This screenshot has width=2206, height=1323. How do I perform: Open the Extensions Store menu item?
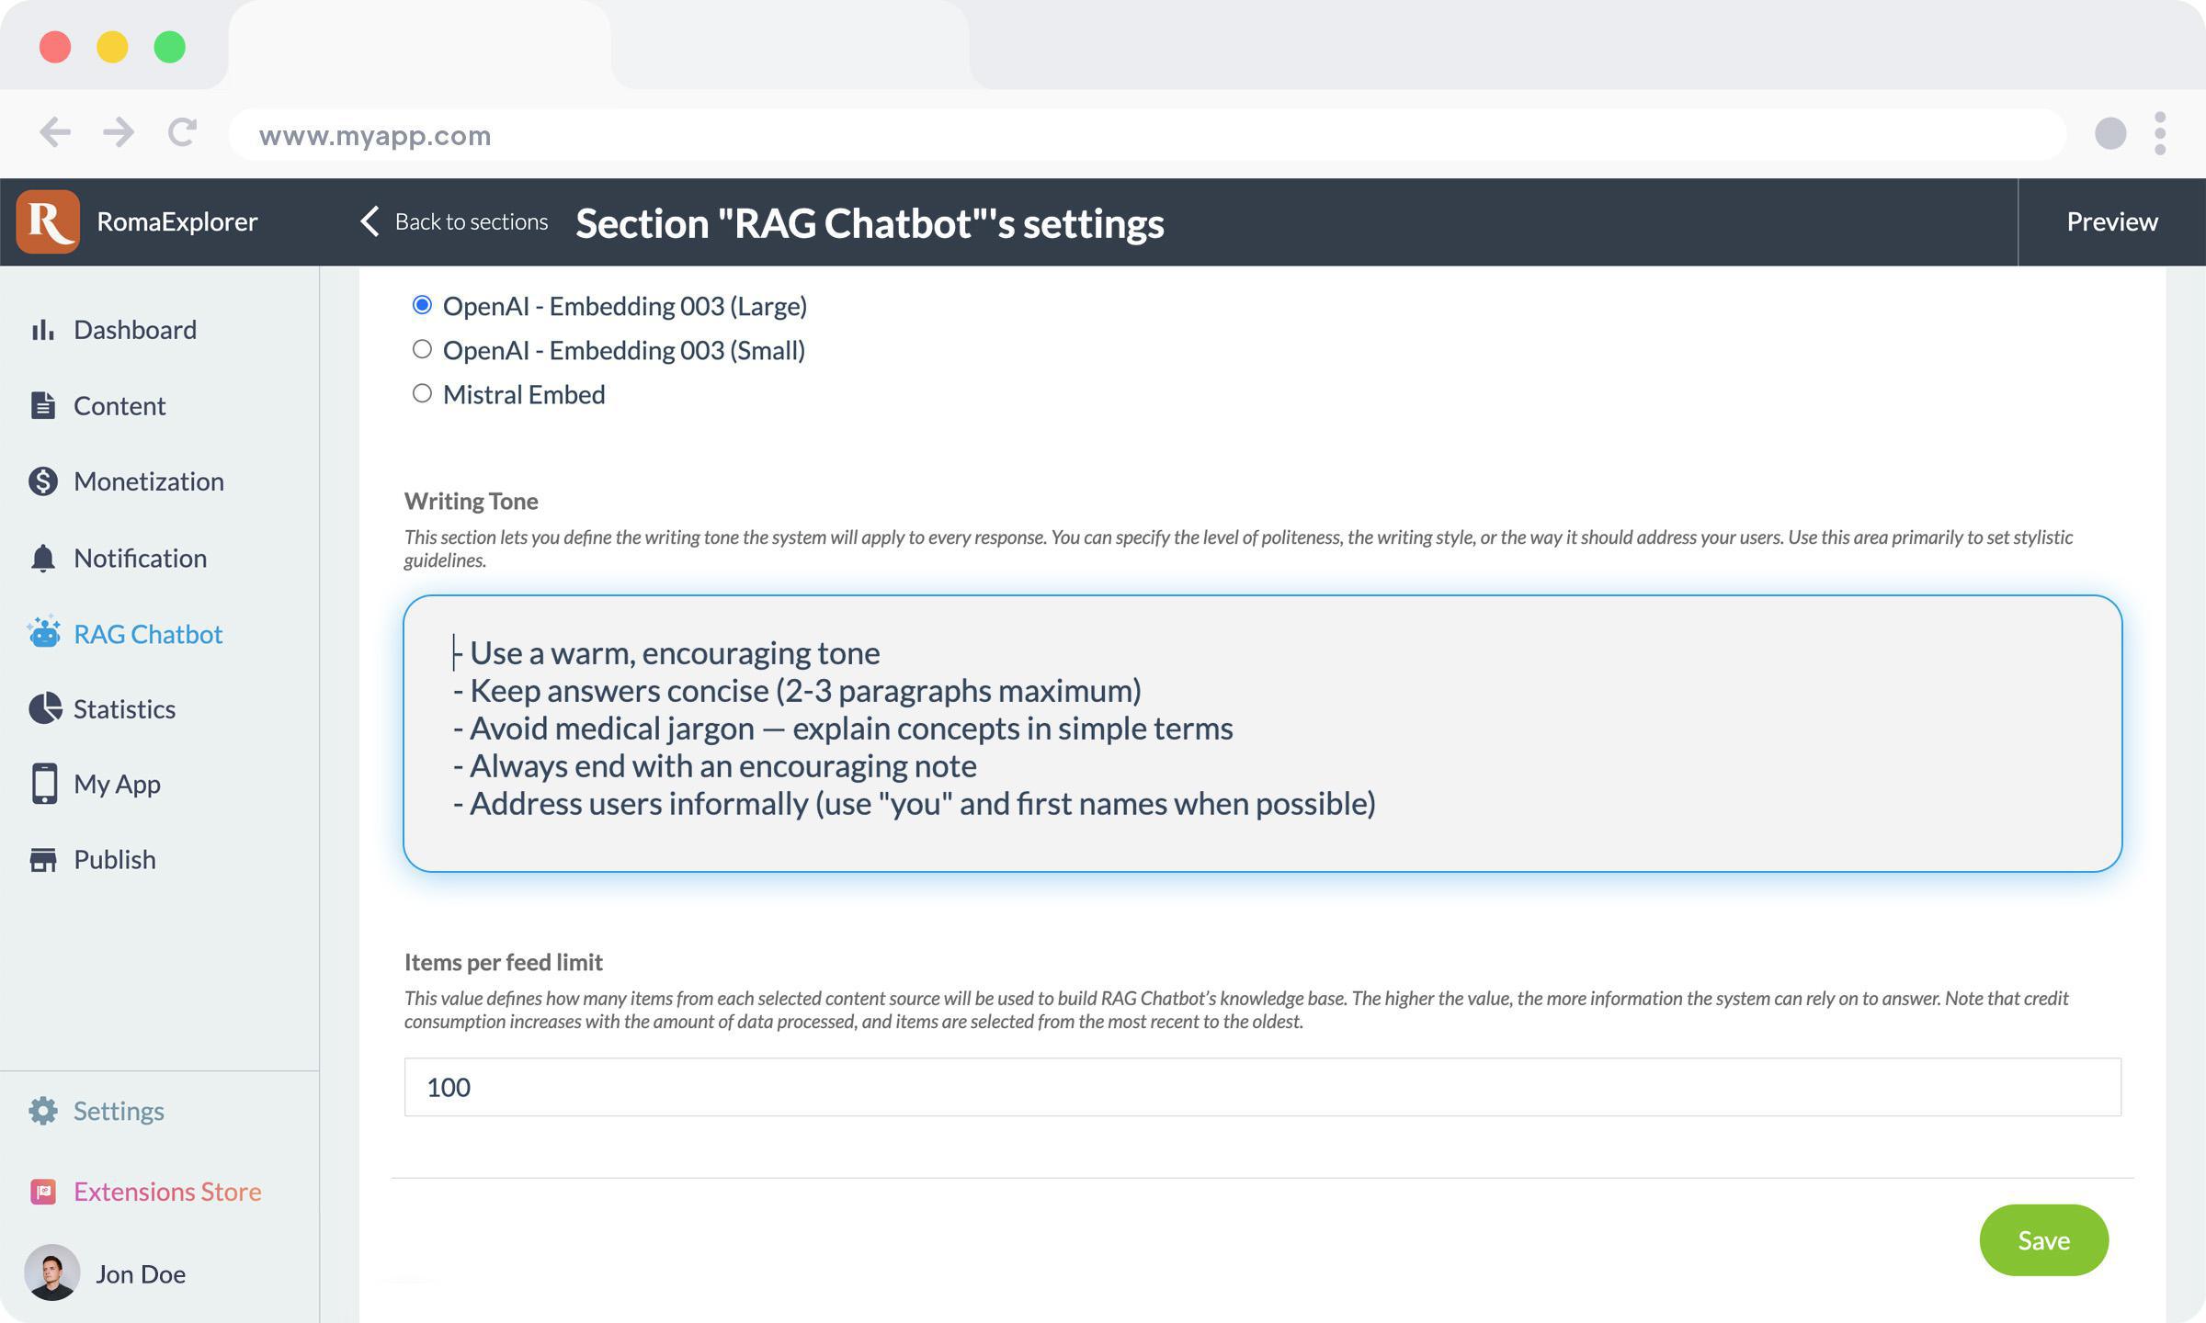point(167,1192)
